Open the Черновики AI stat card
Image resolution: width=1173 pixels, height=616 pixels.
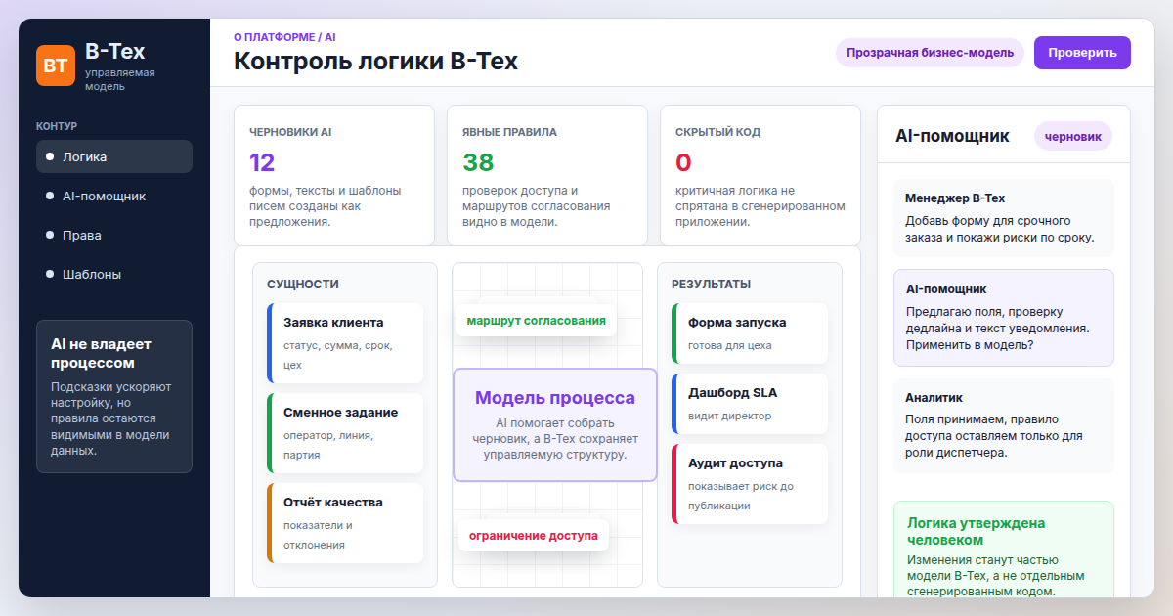[x=334, y=175]
